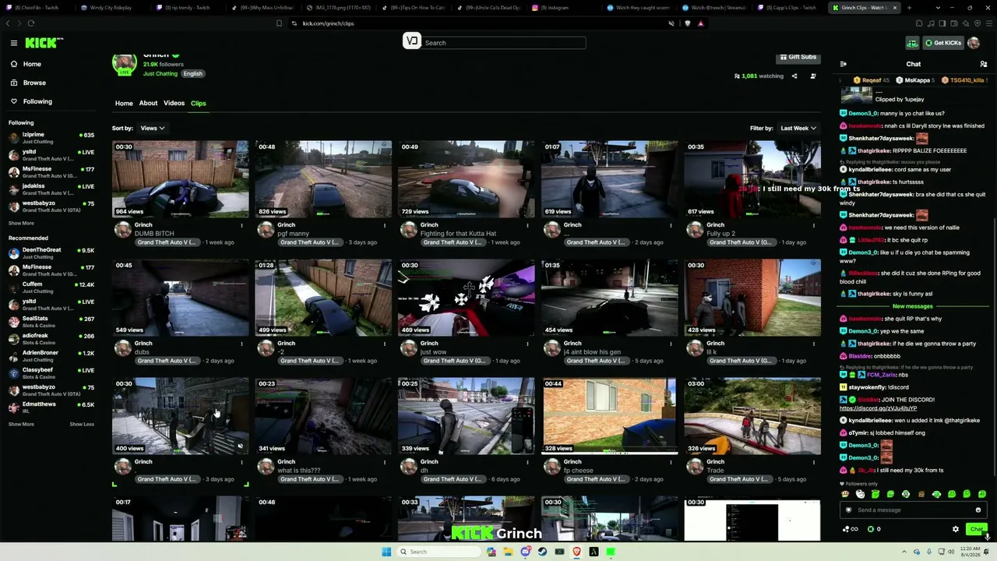Screen dimensions: 997x561
Task: Click the user profile avatar top right
Action: (974, 43)
